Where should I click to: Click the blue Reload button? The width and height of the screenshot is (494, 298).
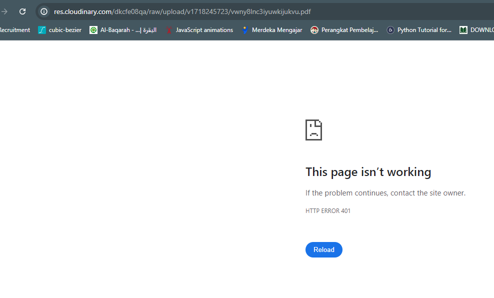tap(324, 250)
